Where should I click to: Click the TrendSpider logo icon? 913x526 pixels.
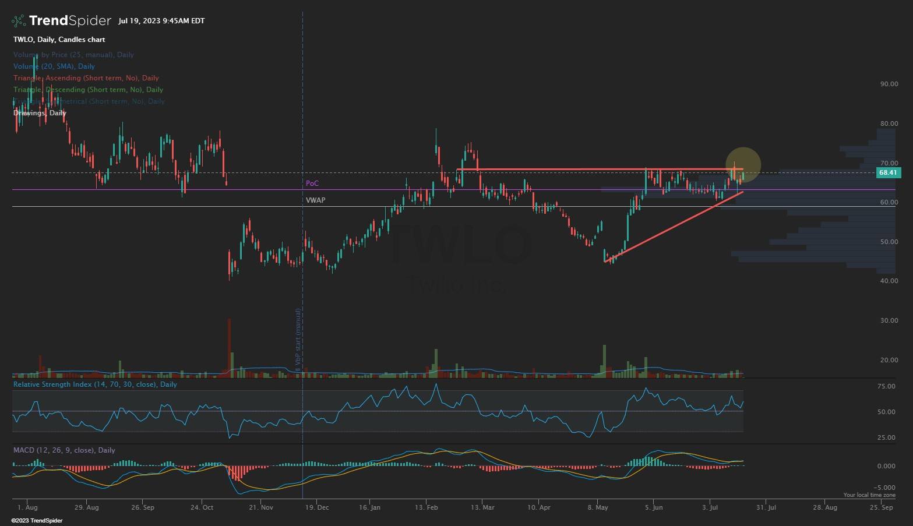[x=17, y=20]
